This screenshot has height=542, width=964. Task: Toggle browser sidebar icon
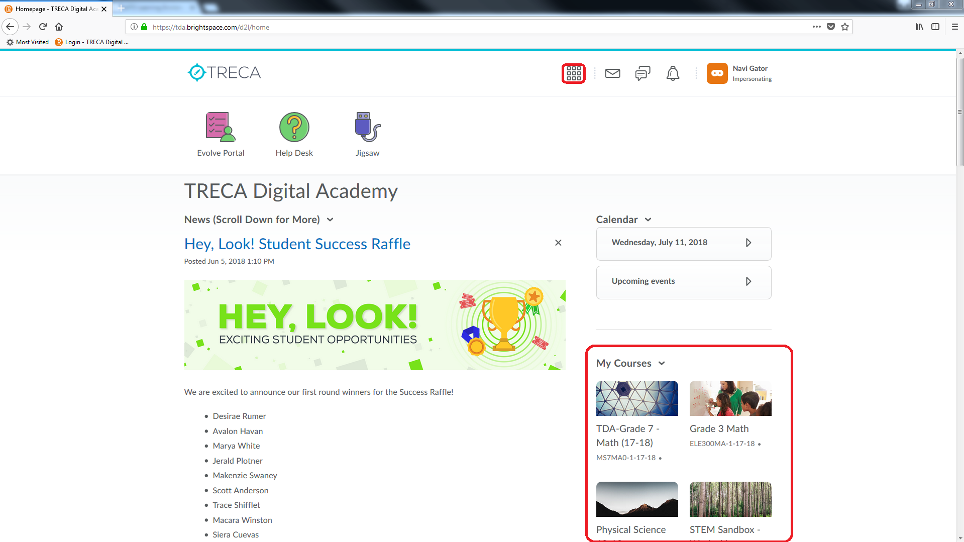point(935,27)
